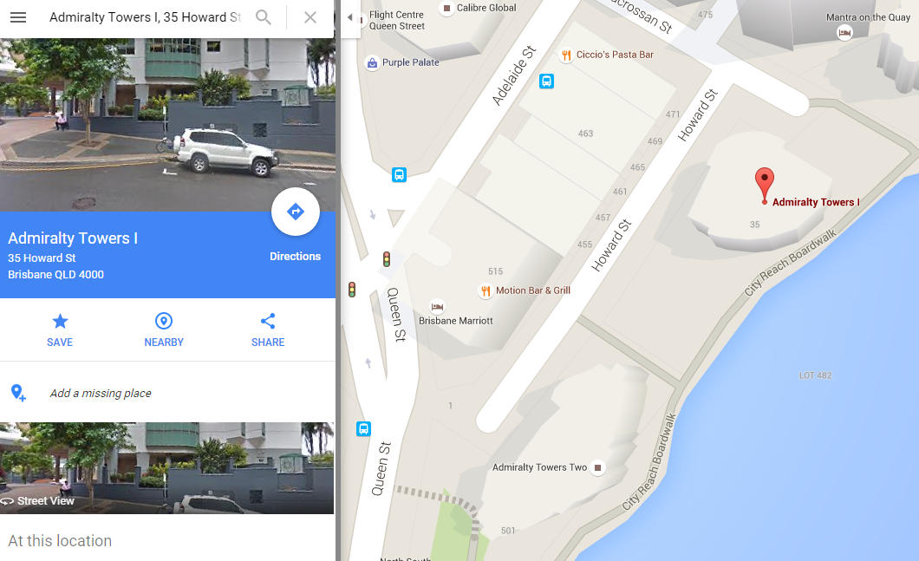Image resolution: width=919 pixels, height=561 pixels.
Task: Select Motion Bar & Grill marker
Action: point(486,290)
